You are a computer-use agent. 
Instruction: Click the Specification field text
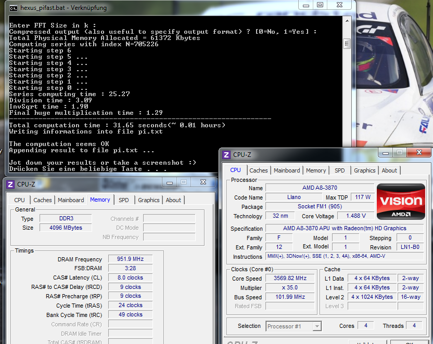(345, 228)
